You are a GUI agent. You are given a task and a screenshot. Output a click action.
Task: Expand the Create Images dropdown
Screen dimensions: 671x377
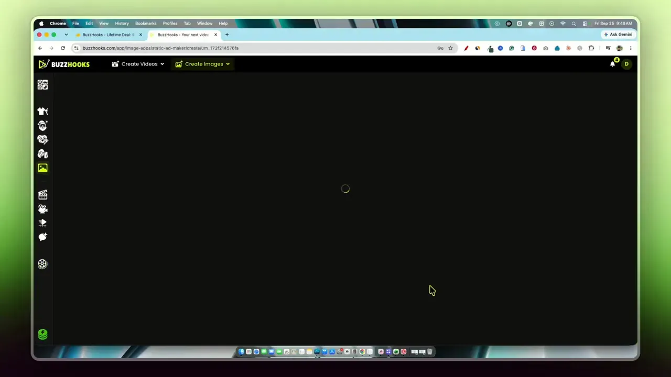[x=202, y=64]
